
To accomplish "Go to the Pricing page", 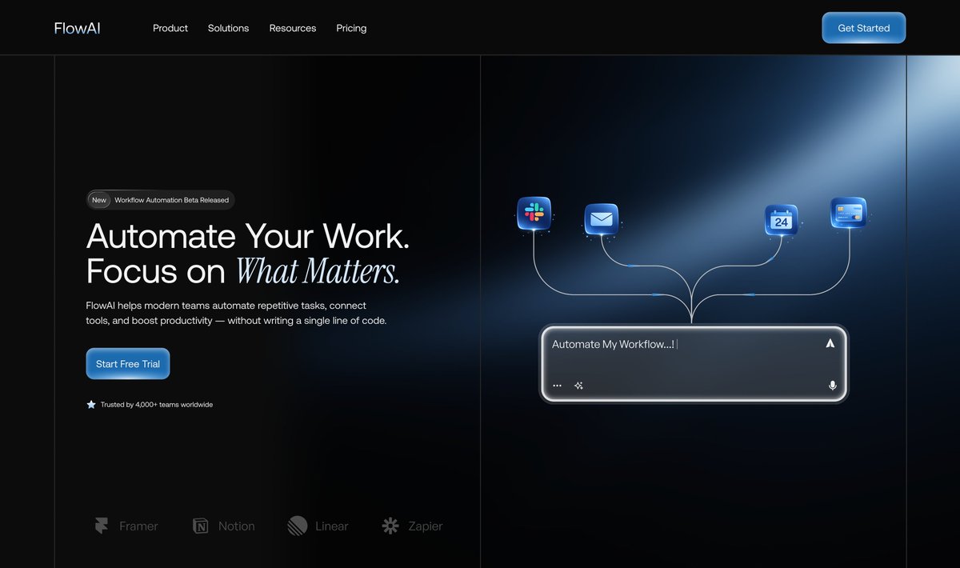I will point(351,28).
